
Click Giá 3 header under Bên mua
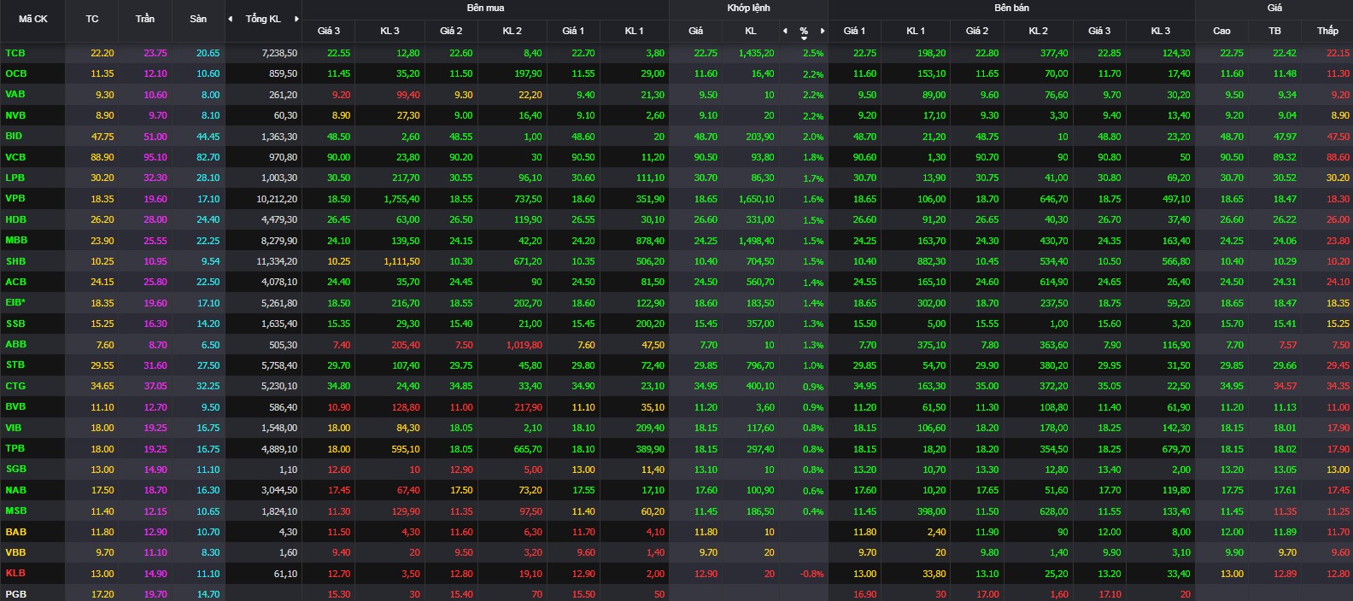click(x=329, y=31)
